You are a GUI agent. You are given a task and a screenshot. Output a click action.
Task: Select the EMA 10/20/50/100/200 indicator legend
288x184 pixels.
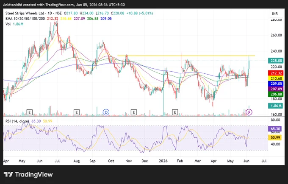(25, 19)
